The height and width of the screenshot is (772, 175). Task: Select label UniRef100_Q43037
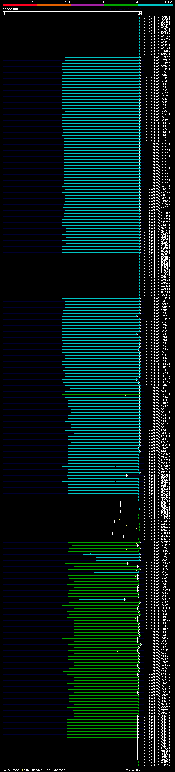157,557
